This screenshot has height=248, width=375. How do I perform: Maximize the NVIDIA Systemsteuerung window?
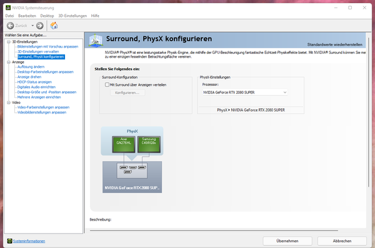coord(350,8)
